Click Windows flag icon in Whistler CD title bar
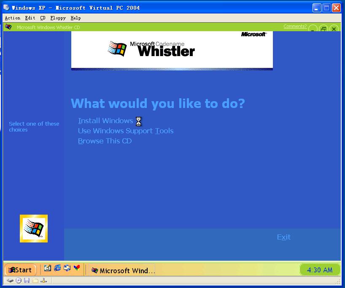345x288 pixels. (x=8, y=27)
